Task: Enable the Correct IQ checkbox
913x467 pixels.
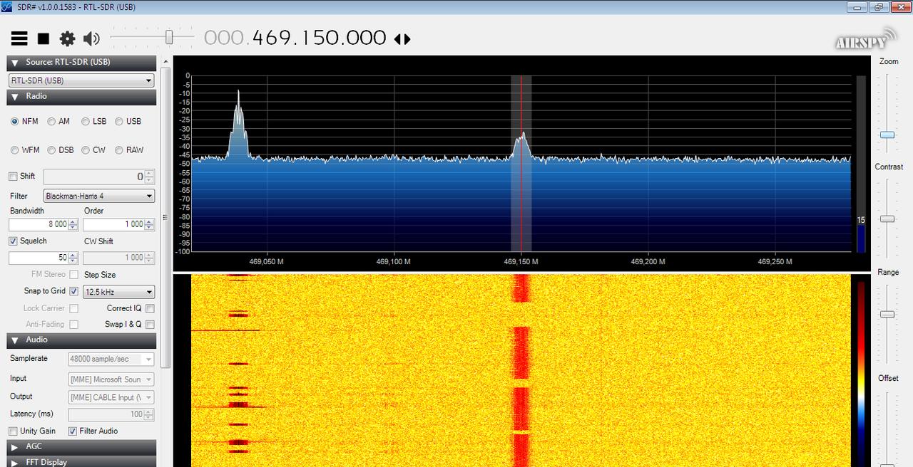Action: click(150, 308)
